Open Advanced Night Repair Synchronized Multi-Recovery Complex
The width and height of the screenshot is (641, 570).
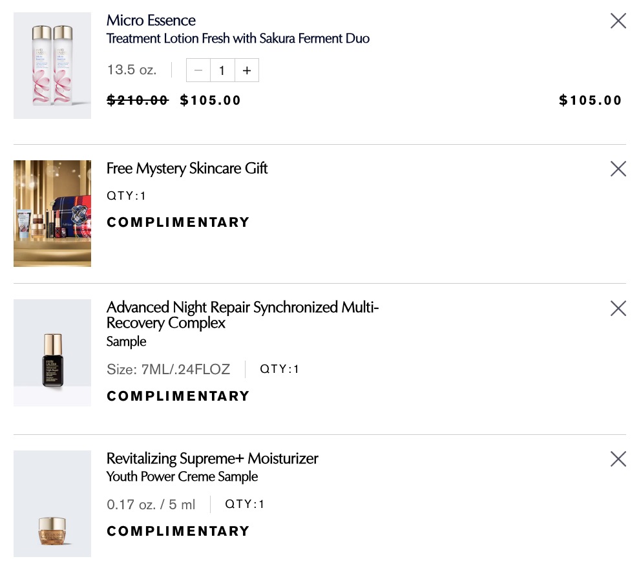(242, 315)
